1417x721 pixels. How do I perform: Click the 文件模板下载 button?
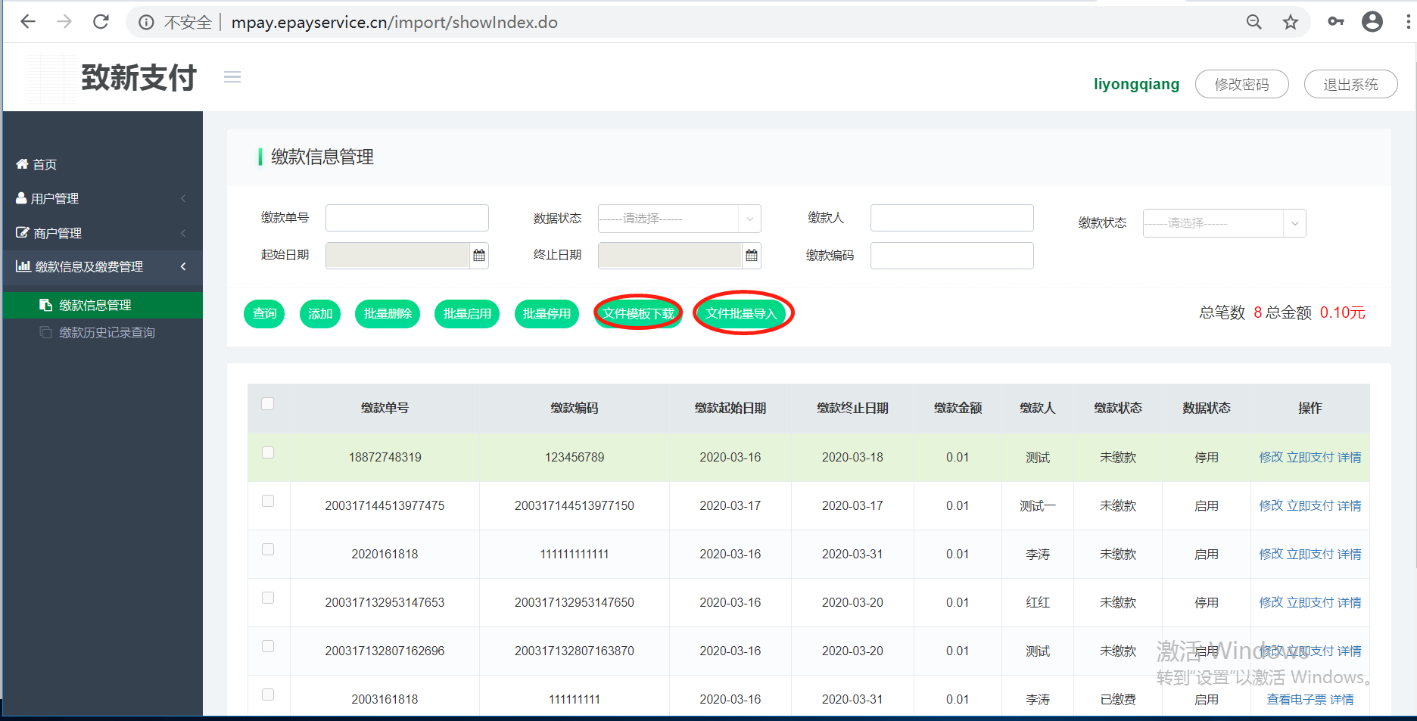(638, 313)
